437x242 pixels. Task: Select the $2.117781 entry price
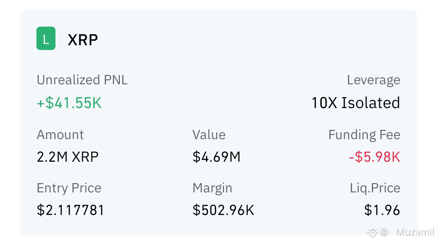[70, 210]
